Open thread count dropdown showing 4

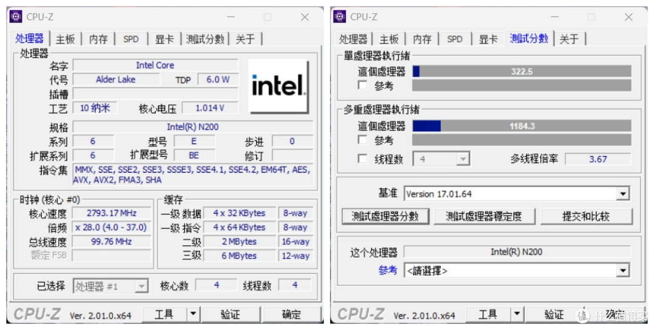click(441, 159)
